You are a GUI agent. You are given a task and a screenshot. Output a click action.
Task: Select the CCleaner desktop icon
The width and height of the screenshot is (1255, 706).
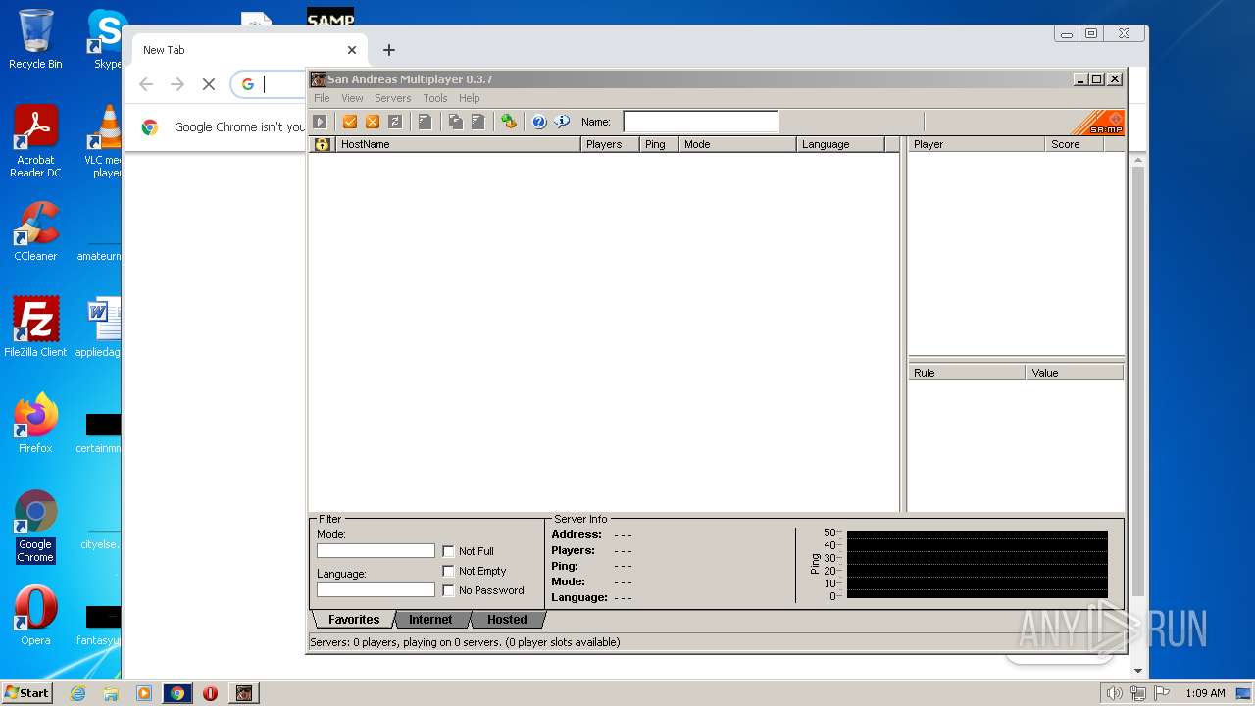35,231
